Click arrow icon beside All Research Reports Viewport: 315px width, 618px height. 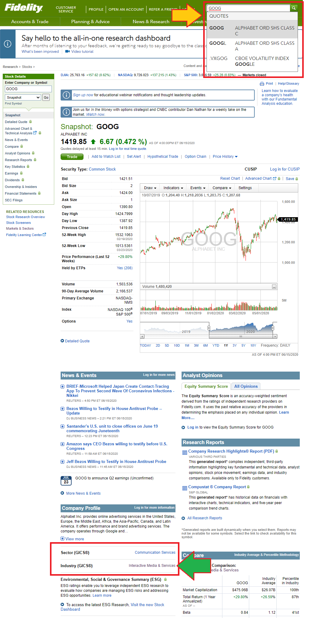point(183,518)
